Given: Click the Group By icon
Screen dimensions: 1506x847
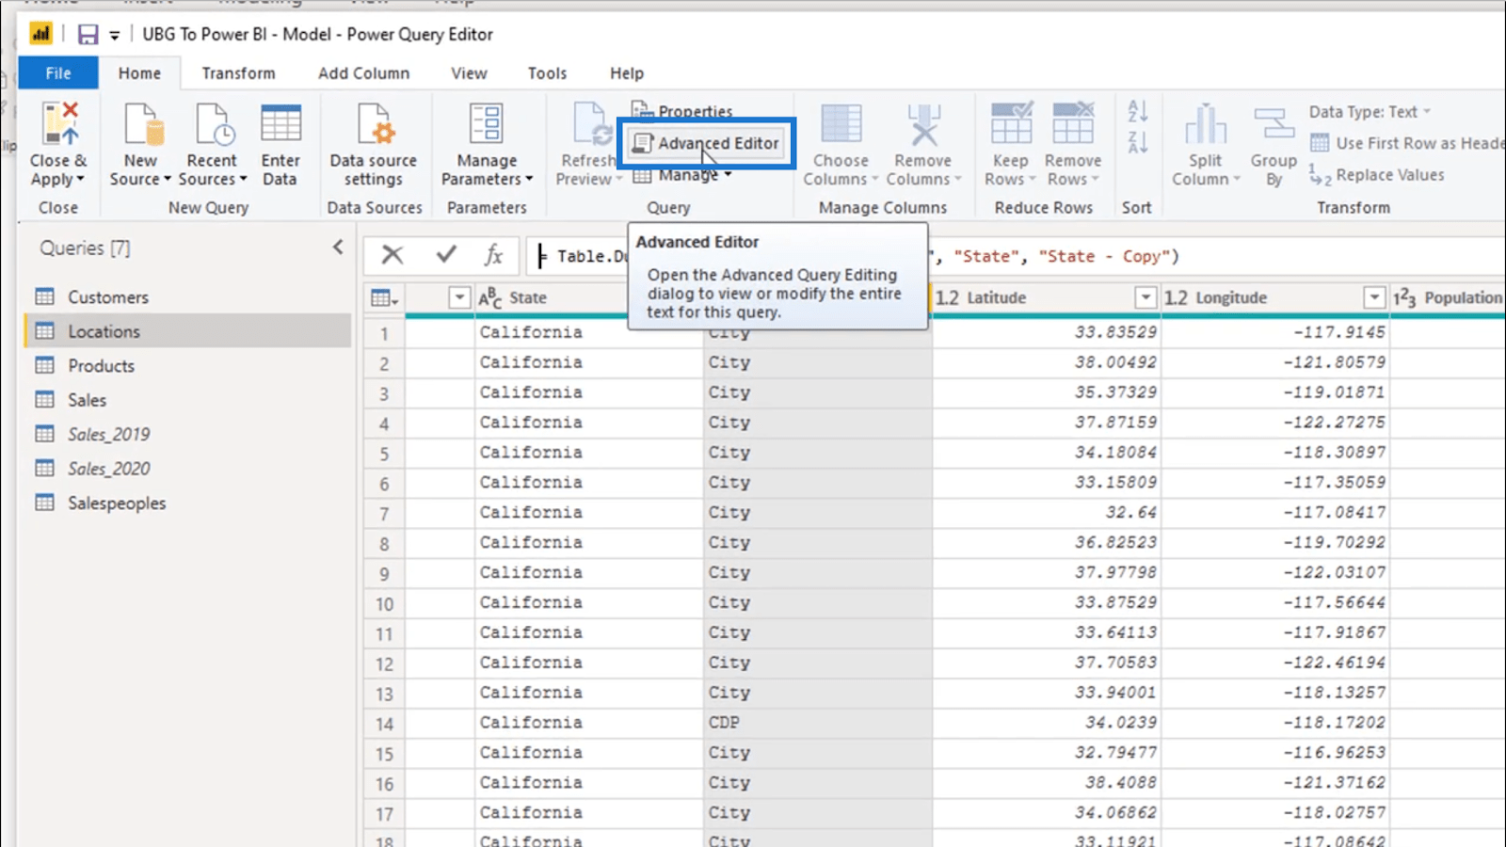Looking at the screenshot, I should point(1274,124).
